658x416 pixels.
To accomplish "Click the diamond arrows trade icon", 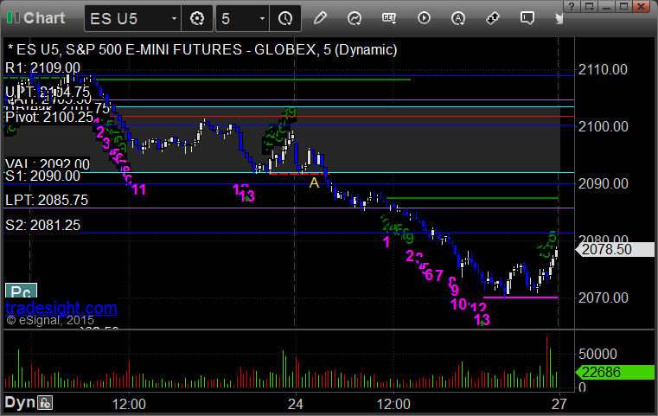I will pos(493,18).
